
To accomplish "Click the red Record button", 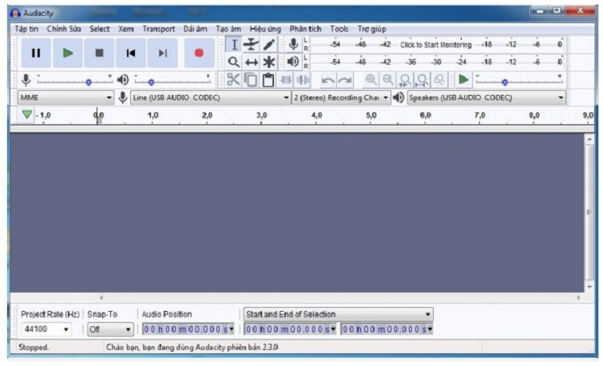I will 199,53.
